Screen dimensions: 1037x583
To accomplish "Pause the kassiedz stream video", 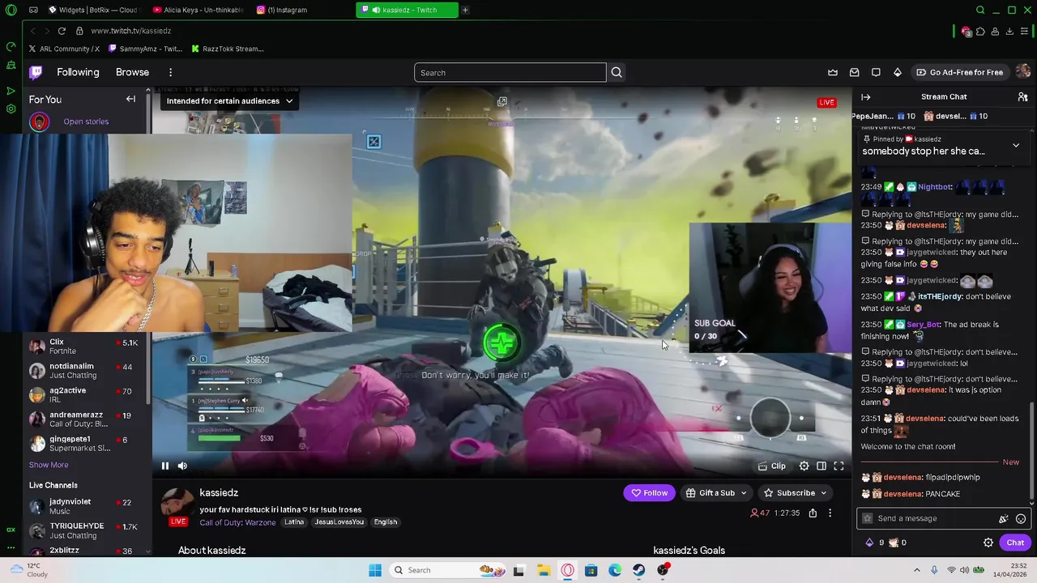I will point(165,466).
